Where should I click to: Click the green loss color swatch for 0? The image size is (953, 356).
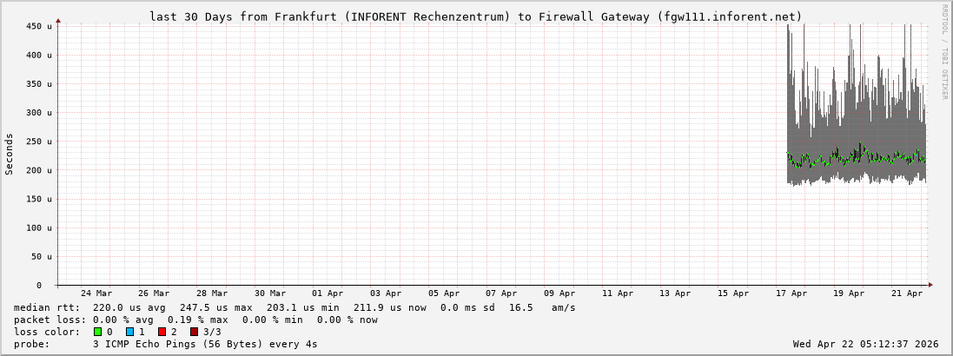coord(98,332)
